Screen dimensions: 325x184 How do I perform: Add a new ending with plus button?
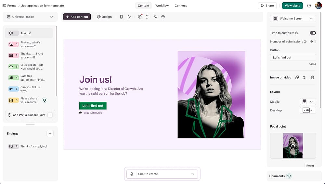pos(50,133)
